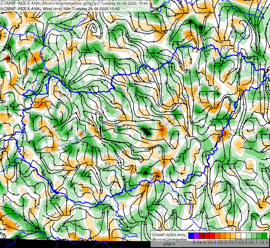The height and width of the screenshot is (248, 270).
Task: Click the 2 legend tick label
Action: click(x=267, y=243)
